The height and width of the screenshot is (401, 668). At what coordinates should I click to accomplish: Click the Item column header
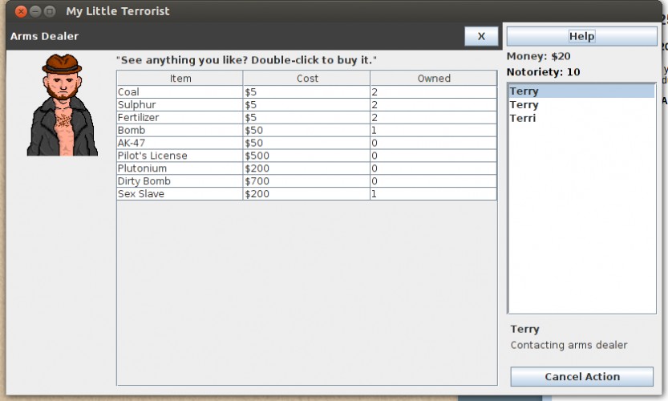click(180, 78)
